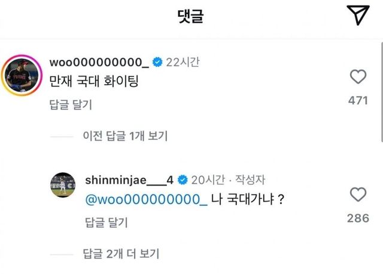
Task: Tap '답글 달기' under shinminjae___4's reply
Action: (x=106, y=223)
